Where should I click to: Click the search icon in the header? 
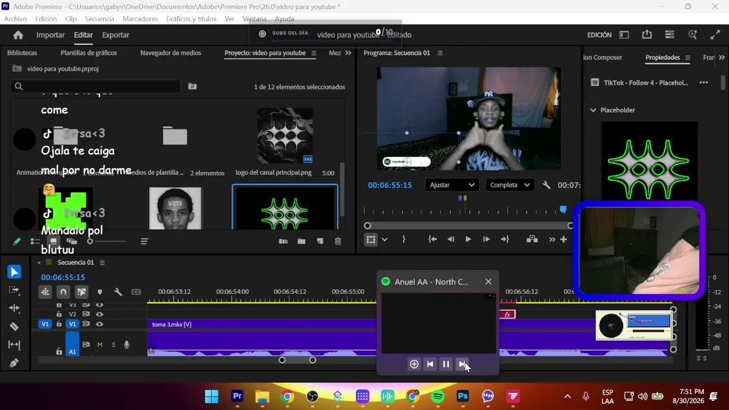pyautogui.click(x=693, y=35)
